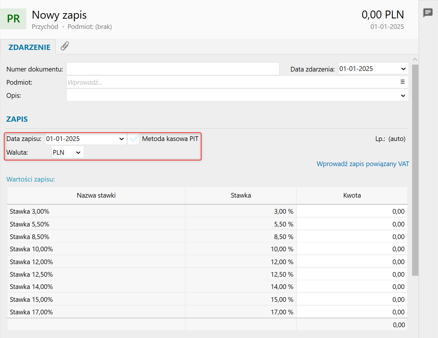
Task: Open the Waluta currency dropdown
Action: coord(78,152)
